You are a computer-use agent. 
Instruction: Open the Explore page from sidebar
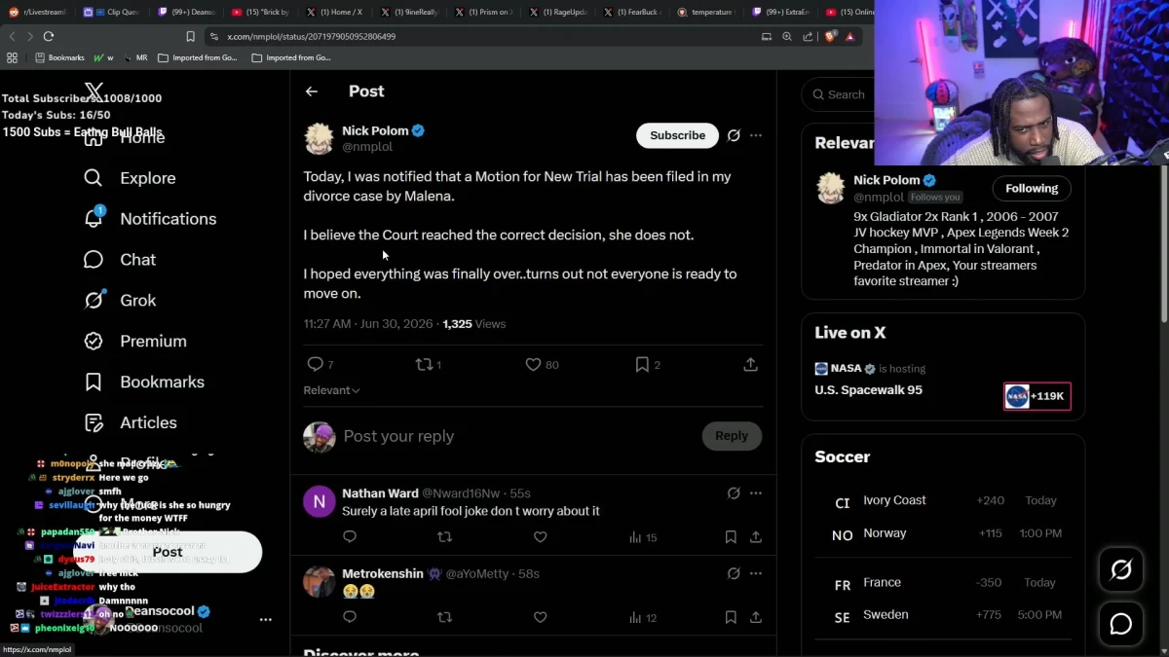[130, 178]
